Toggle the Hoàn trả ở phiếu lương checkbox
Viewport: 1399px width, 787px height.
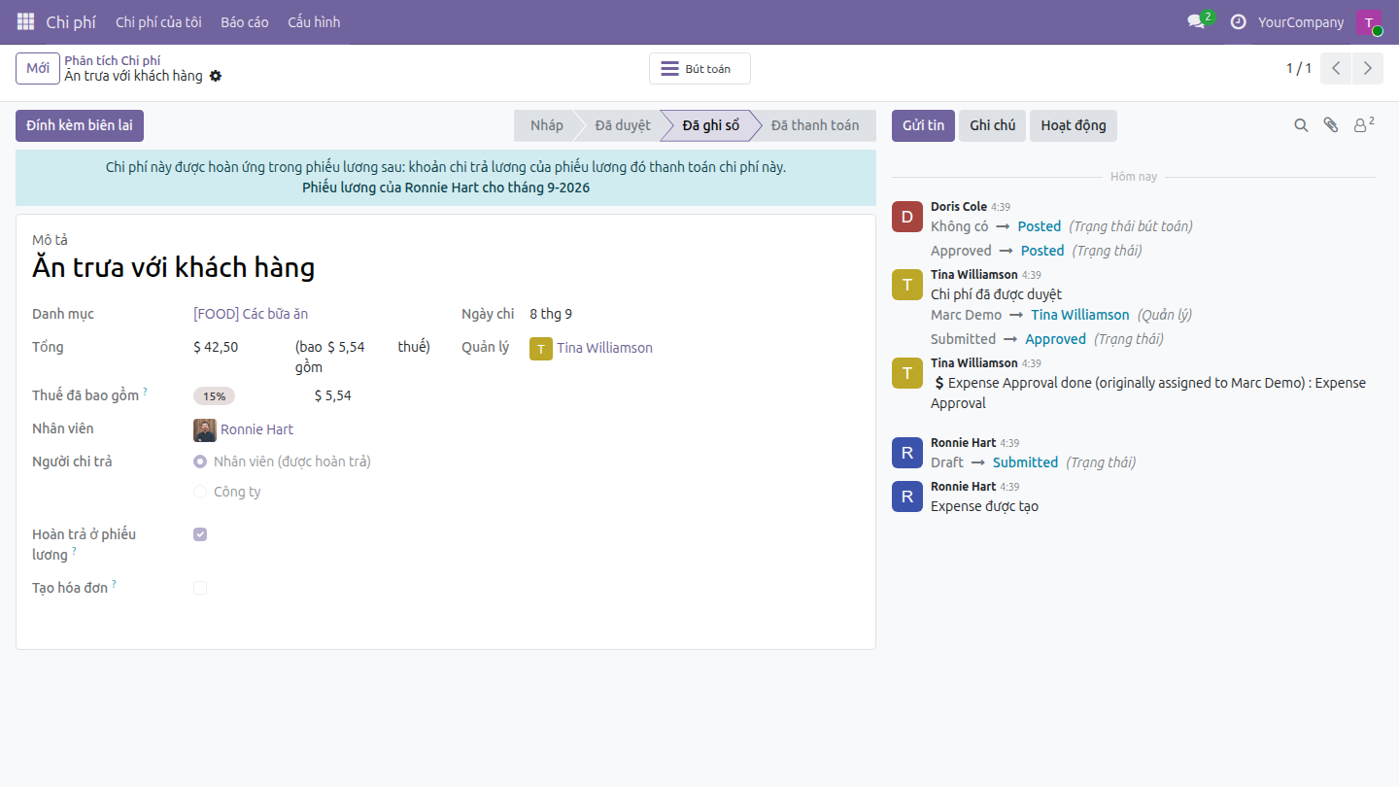pos(200,534)
